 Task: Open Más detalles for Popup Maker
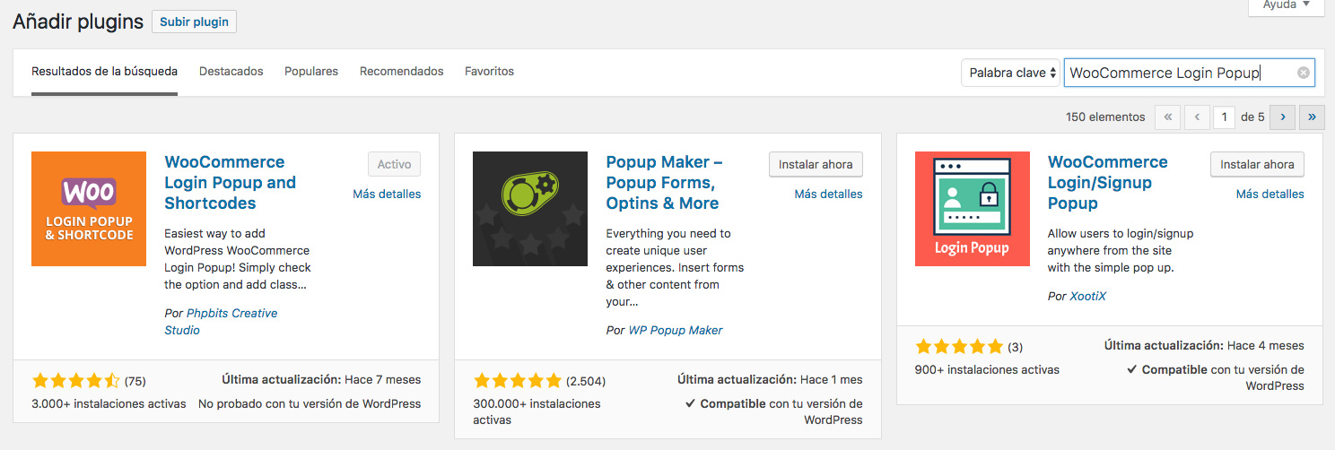pos(828,194)
